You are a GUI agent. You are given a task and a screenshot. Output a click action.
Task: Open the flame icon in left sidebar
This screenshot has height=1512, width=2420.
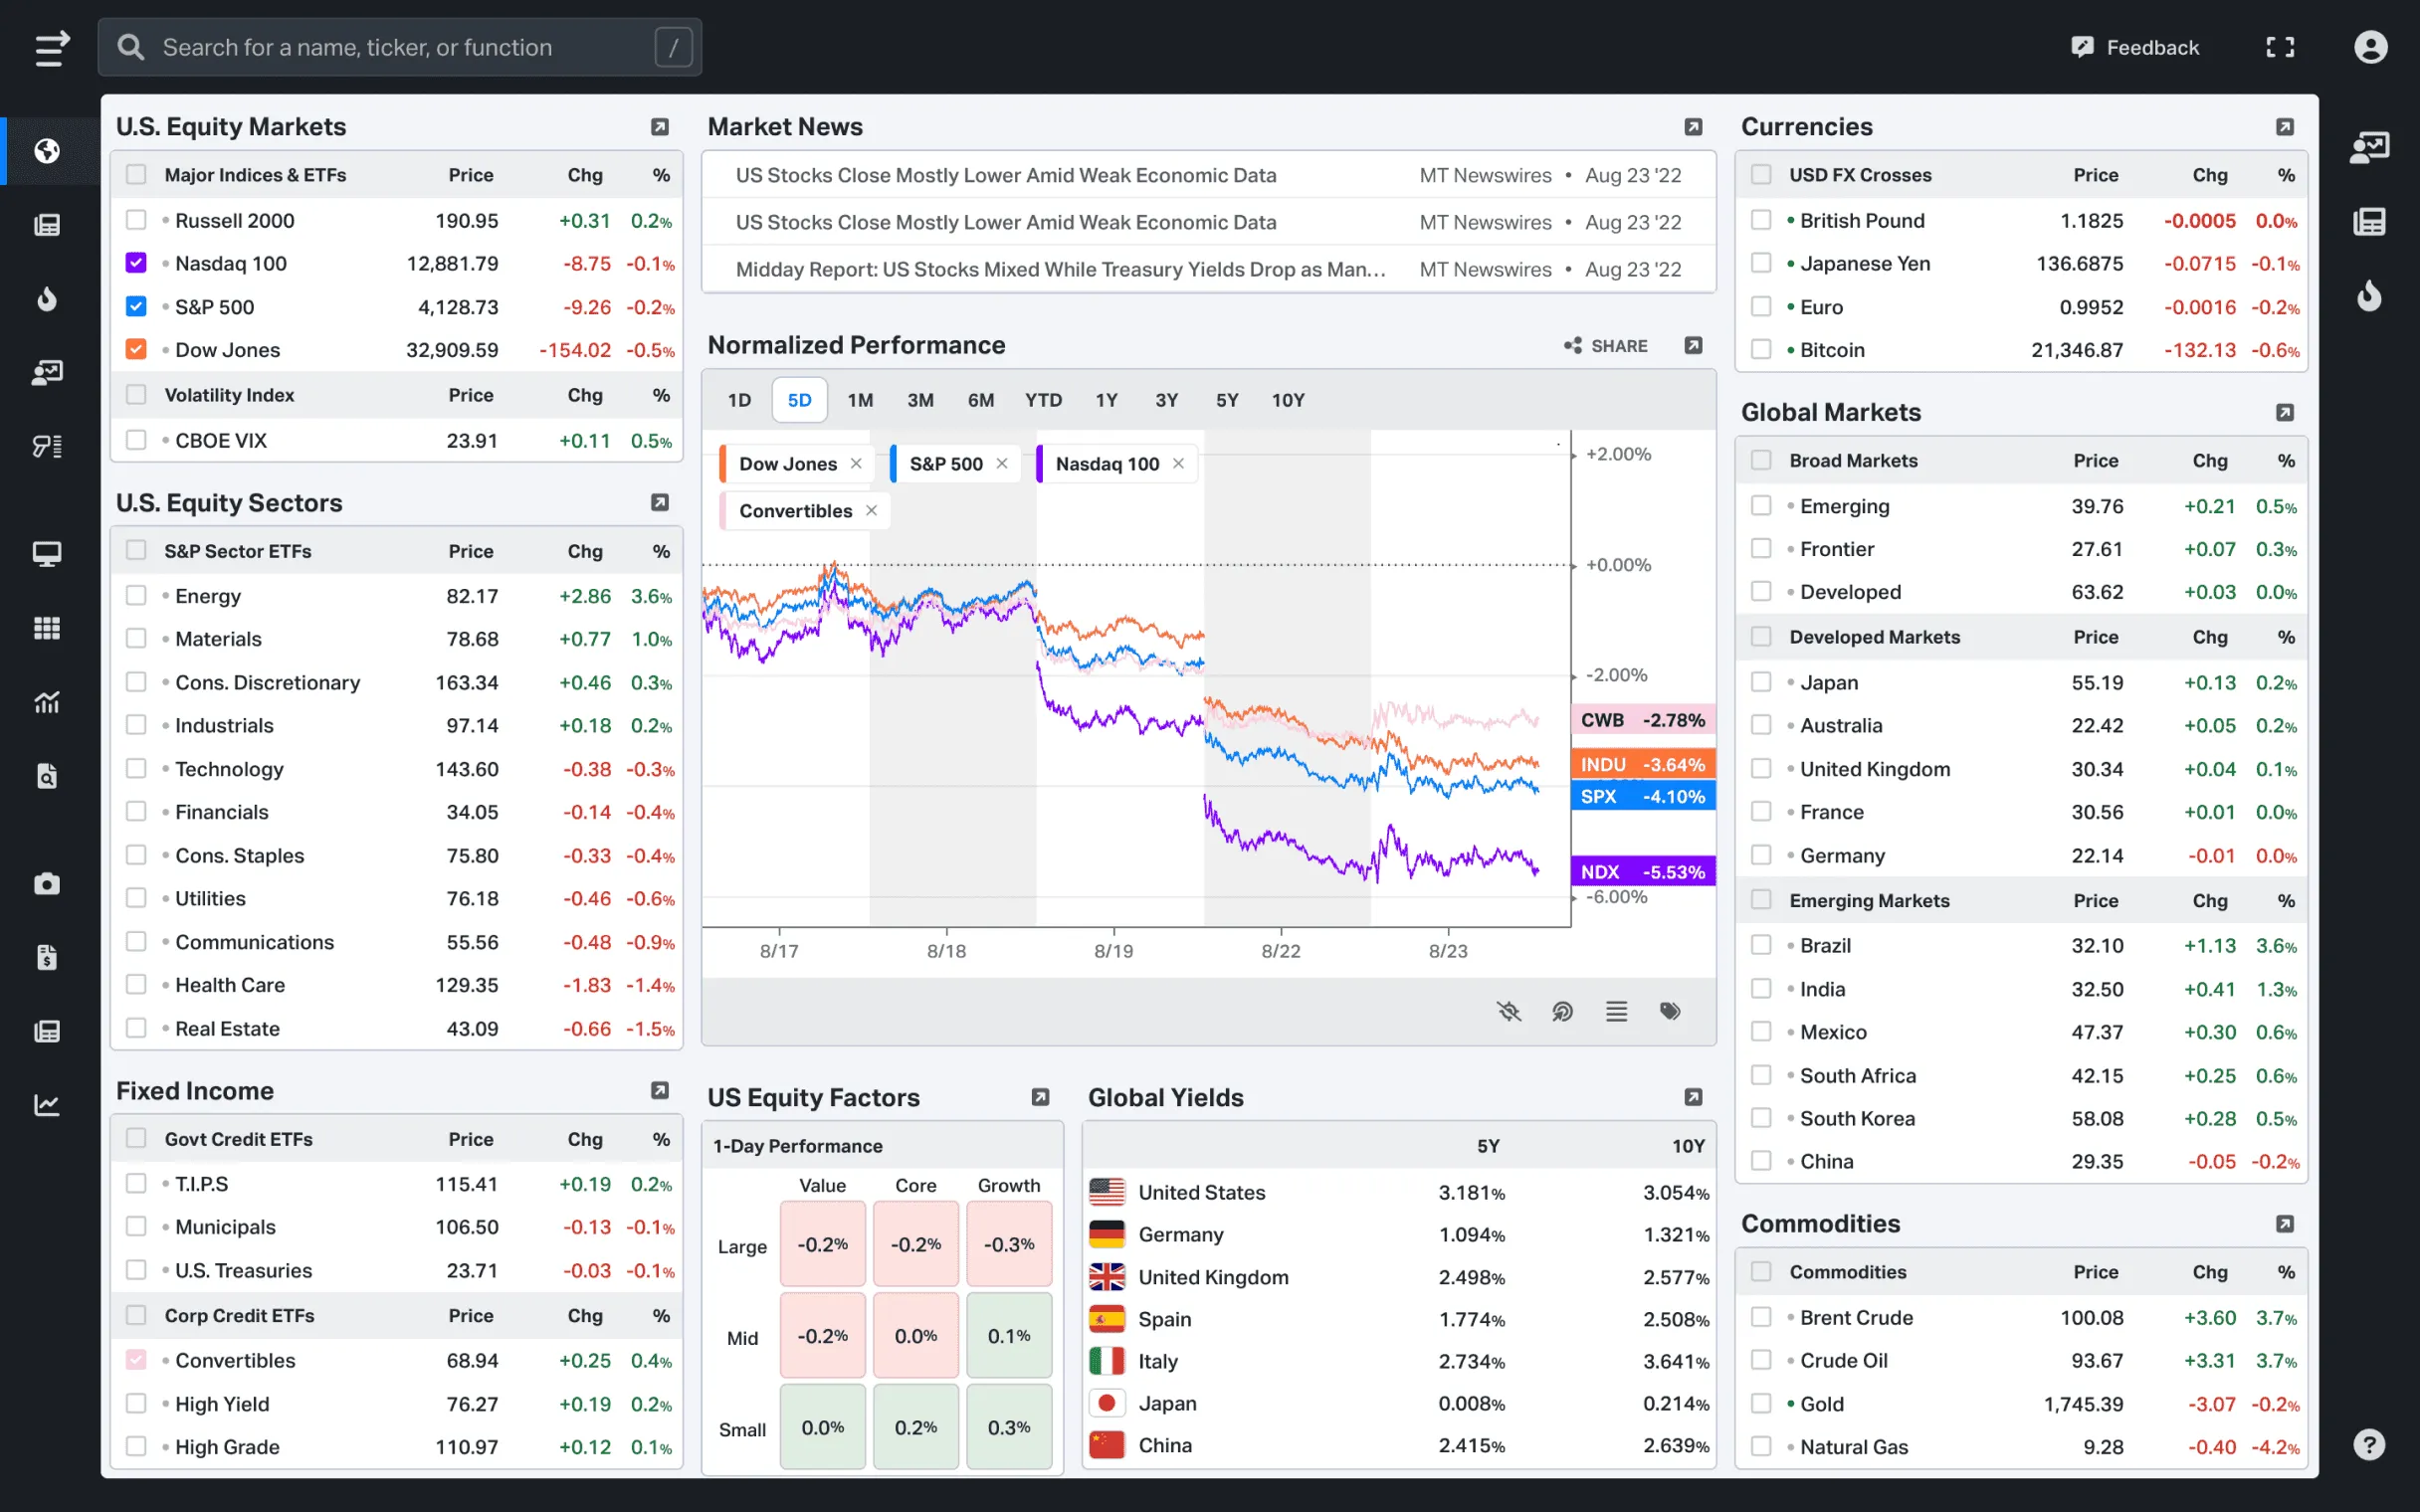pyautogui.click(x=47, y=298)
